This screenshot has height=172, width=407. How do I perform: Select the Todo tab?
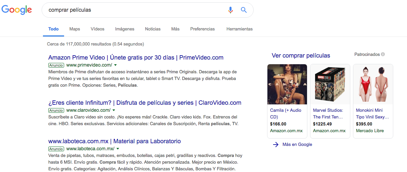[53, 29]
